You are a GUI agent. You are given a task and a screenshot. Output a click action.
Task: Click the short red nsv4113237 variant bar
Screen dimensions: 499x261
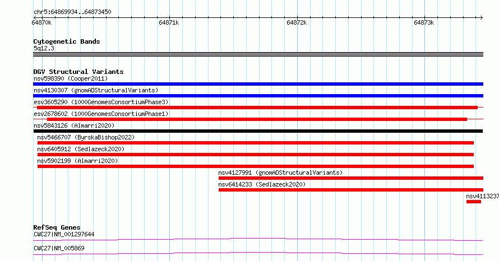[x=474, y=202]
